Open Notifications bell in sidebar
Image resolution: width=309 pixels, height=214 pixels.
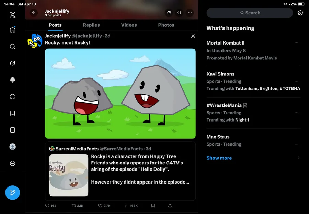[x=12, y=80]
